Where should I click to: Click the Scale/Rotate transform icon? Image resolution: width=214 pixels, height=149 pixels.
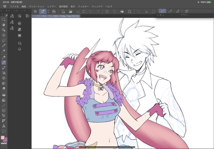[x=129, y=11]
